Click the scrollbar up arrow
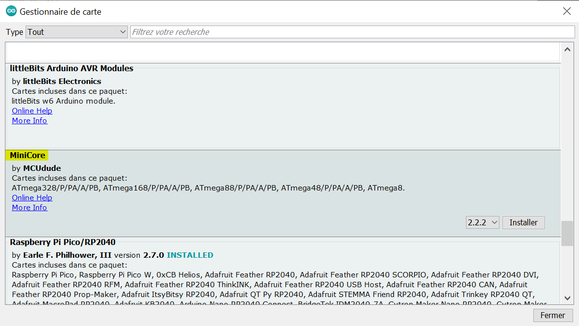The height and width of the screenshot is (326, 579). (567, 50)
